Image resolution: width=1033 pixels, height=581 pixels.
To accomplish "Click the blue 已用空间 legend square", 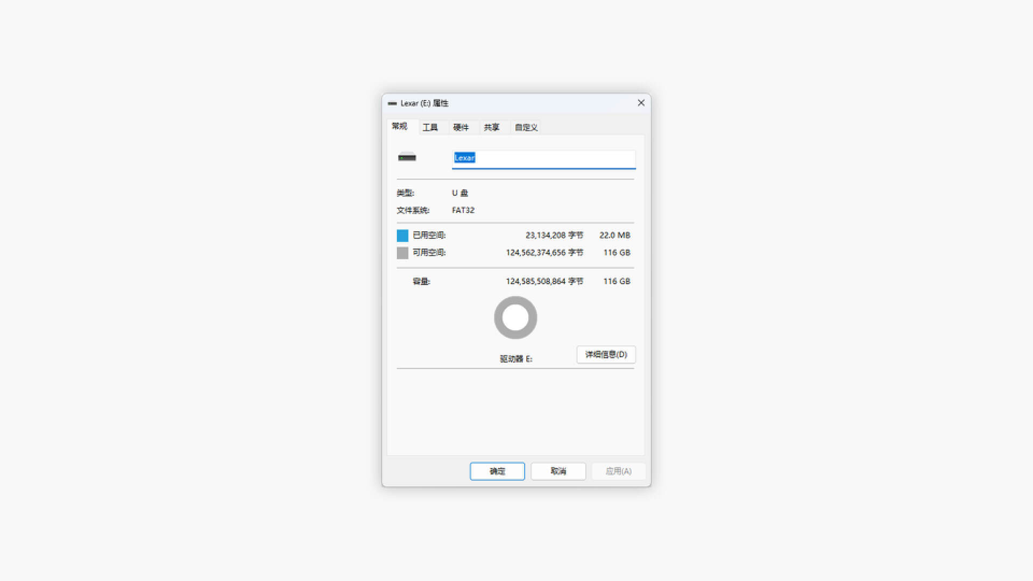I will [402, 235].
